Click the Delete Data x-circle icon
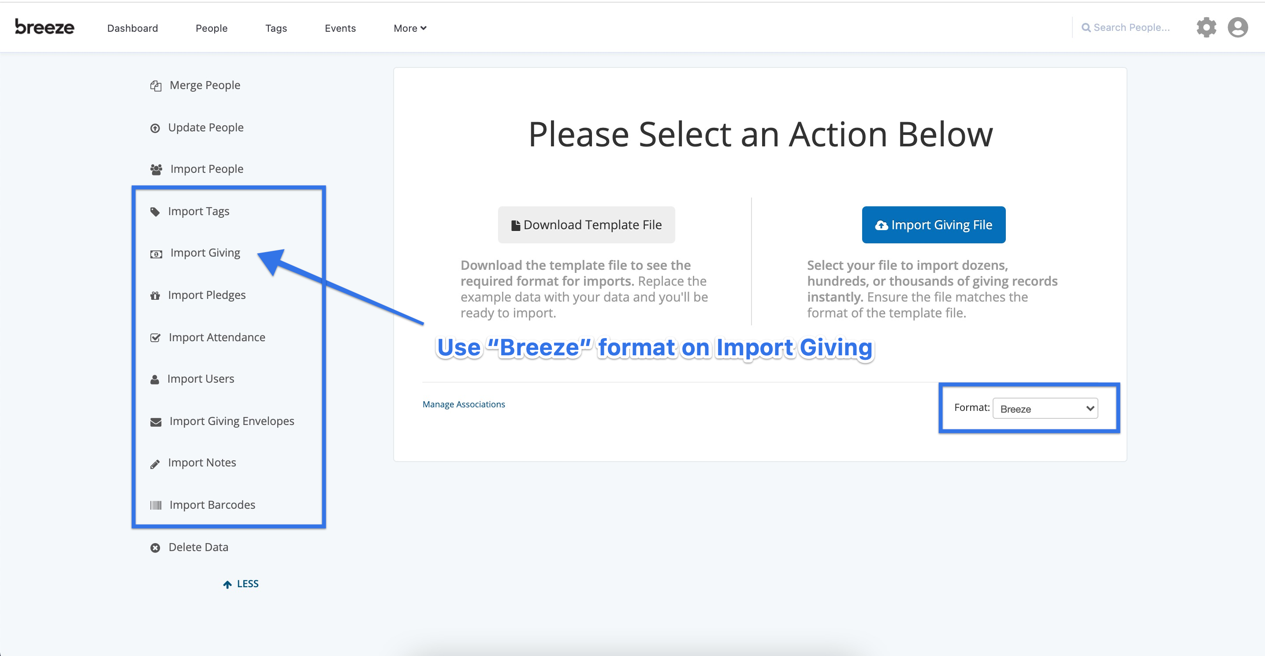Screen dimensions: 1265x656 155,548
